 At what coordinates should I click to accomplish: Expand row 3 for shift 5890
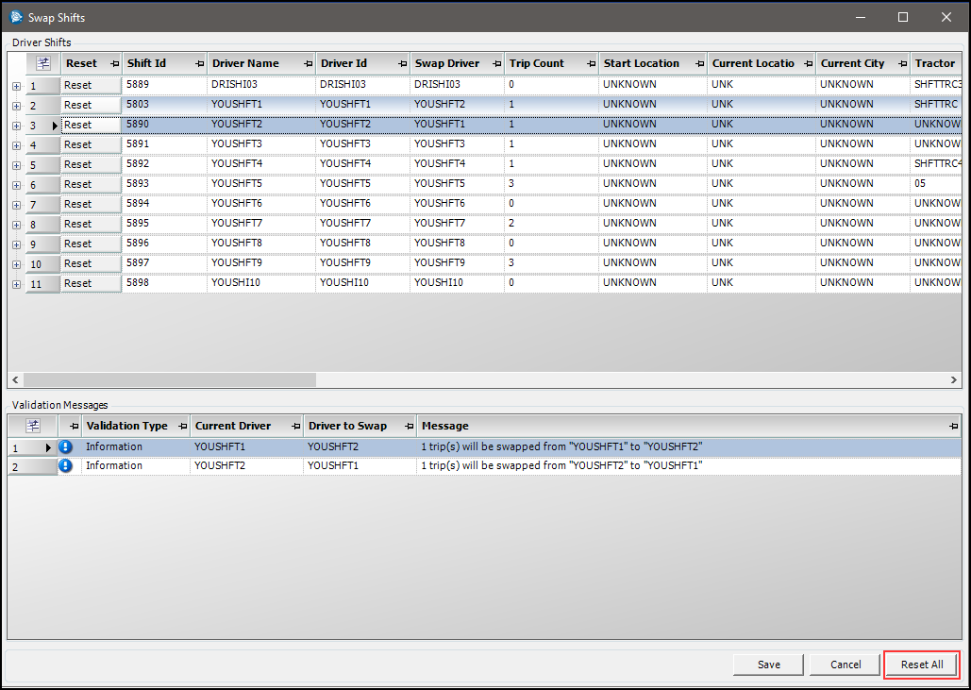[17, 126]
